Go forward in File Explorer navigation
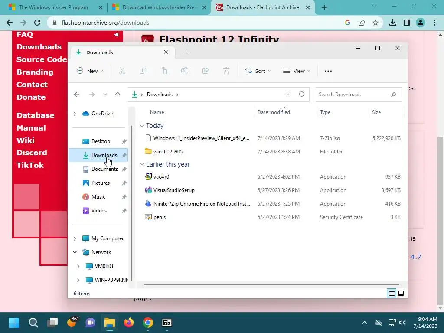Screen dimensions: 444x333 tap(92, 95)
